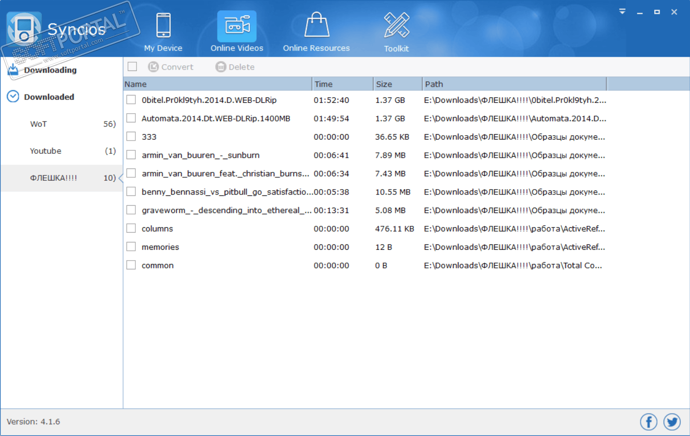Screen dimensions: 690x436
Task: Switch to Online Videos
Action: coord(237,32)
